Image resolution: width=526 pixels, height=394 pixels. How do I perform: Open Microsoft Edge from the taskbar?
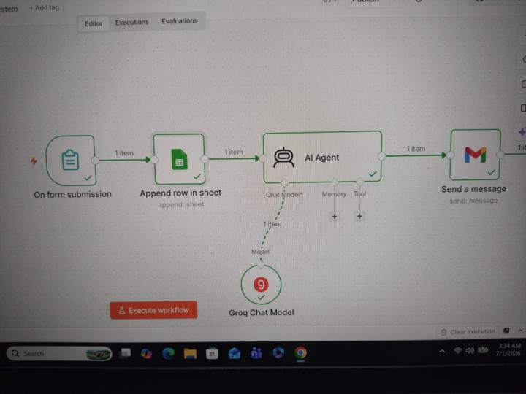168,353
